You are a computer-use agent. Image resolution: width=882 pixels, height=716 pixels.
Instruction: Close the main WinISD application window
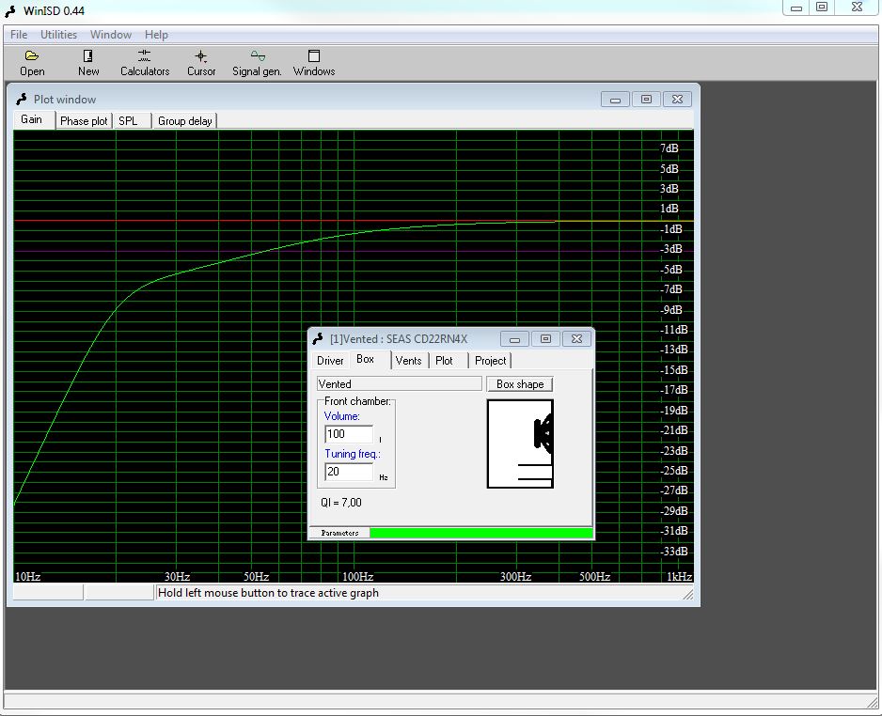857,8
